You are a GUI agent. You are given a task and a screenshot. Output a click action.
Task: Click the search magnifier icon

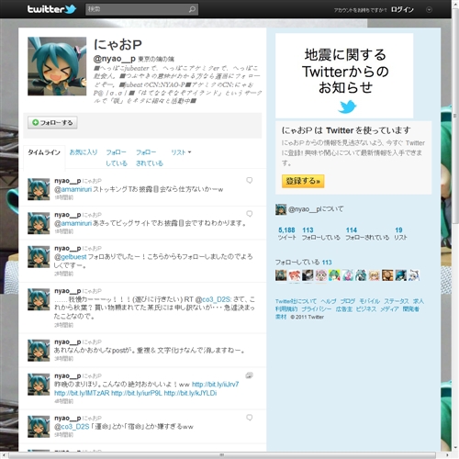[x=192, y=9]
